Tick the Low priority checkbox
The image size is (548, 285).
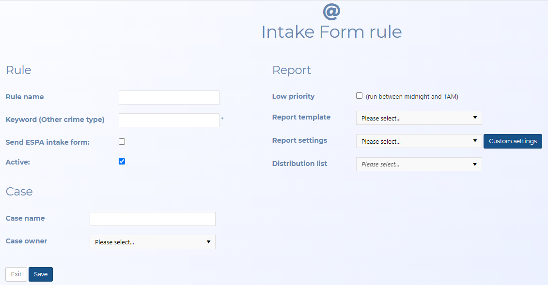tap(360, 96)
